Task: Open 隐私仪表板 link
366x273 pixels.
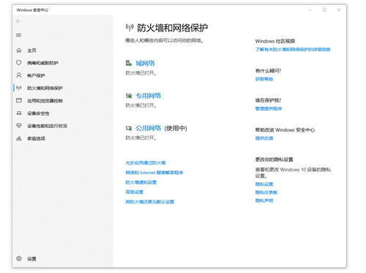Action: pyautogui.click(x=266, y=192)
